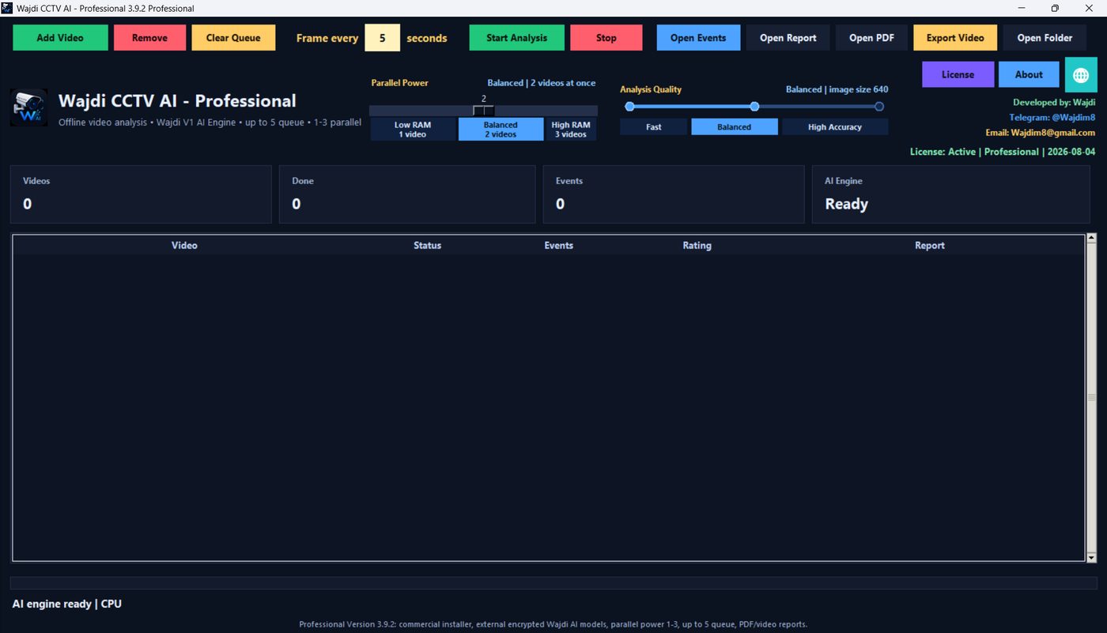The image size is (1107, 633).
Task: Click the table scrollbar up arrow
Action: pyautogui.click(x=1092, y=237)
